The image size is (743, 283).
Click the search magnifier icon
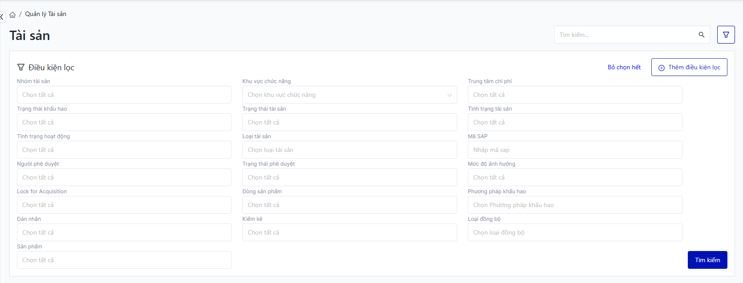[701, 35]
